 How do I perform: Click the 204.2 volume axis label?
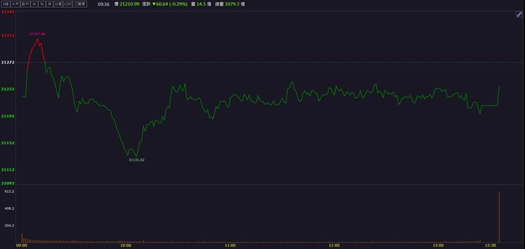coord(9,225)
